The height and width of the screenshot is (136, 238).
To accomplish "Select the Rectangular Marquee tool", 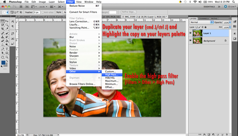I will pos(3,21).
